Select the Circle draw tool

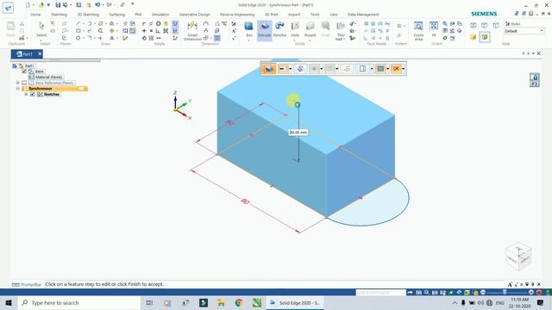click(78, 38)
